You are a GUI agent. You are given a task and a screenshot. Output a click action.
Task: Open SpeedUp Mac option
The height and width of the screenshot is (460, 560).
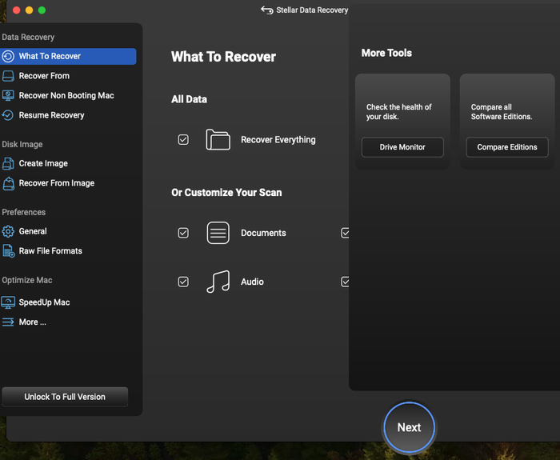[x=68, y=302]
